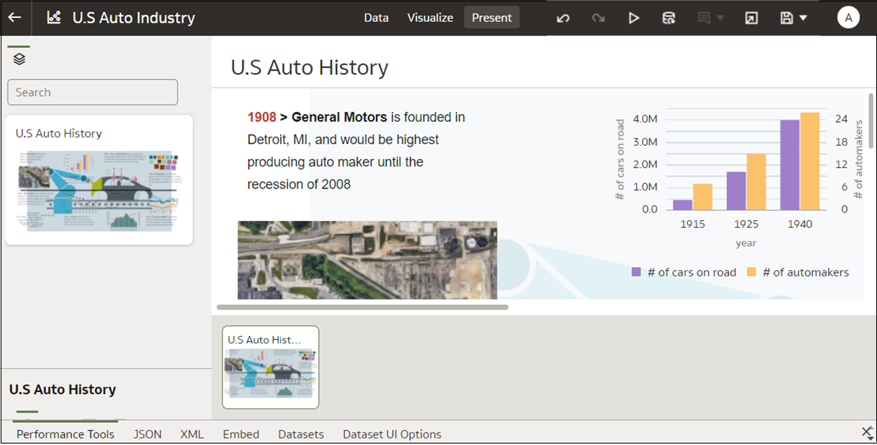
Task: Select the U.S Auto Hist... page thumbnail
Action: (271, 367)
